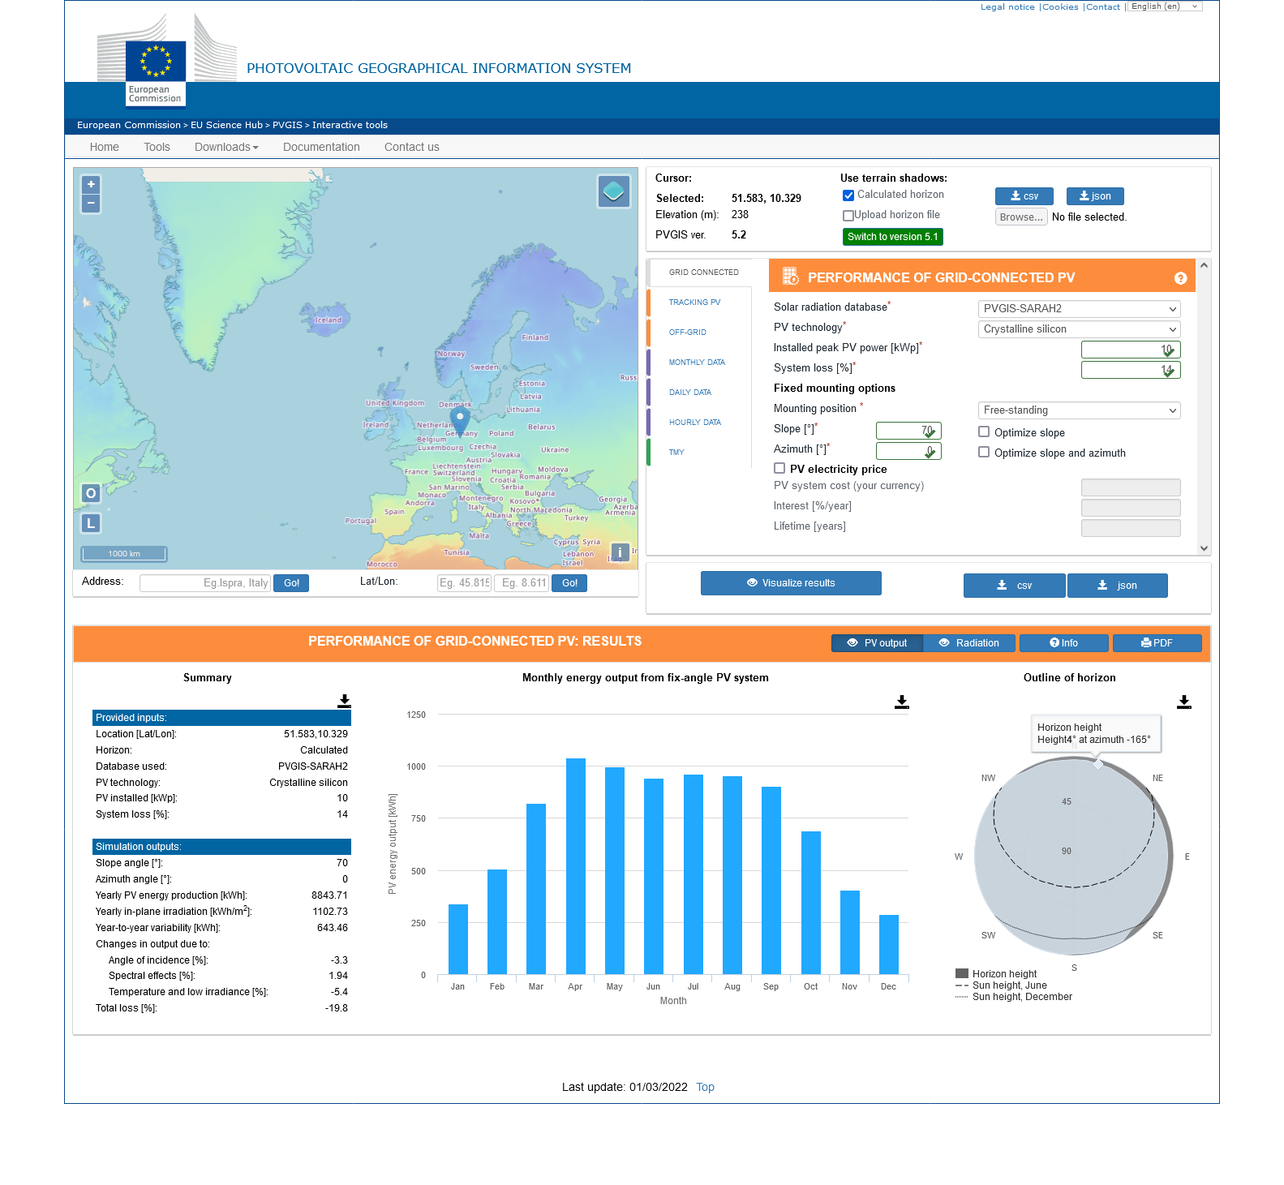Enable the Optimize slope option
This screenshot has height=1185, width=1284.
click(984, 432)
